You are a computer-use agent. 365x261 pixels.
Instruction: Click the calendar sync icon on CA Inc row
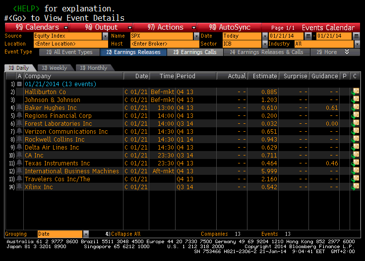tap(355, 155)
